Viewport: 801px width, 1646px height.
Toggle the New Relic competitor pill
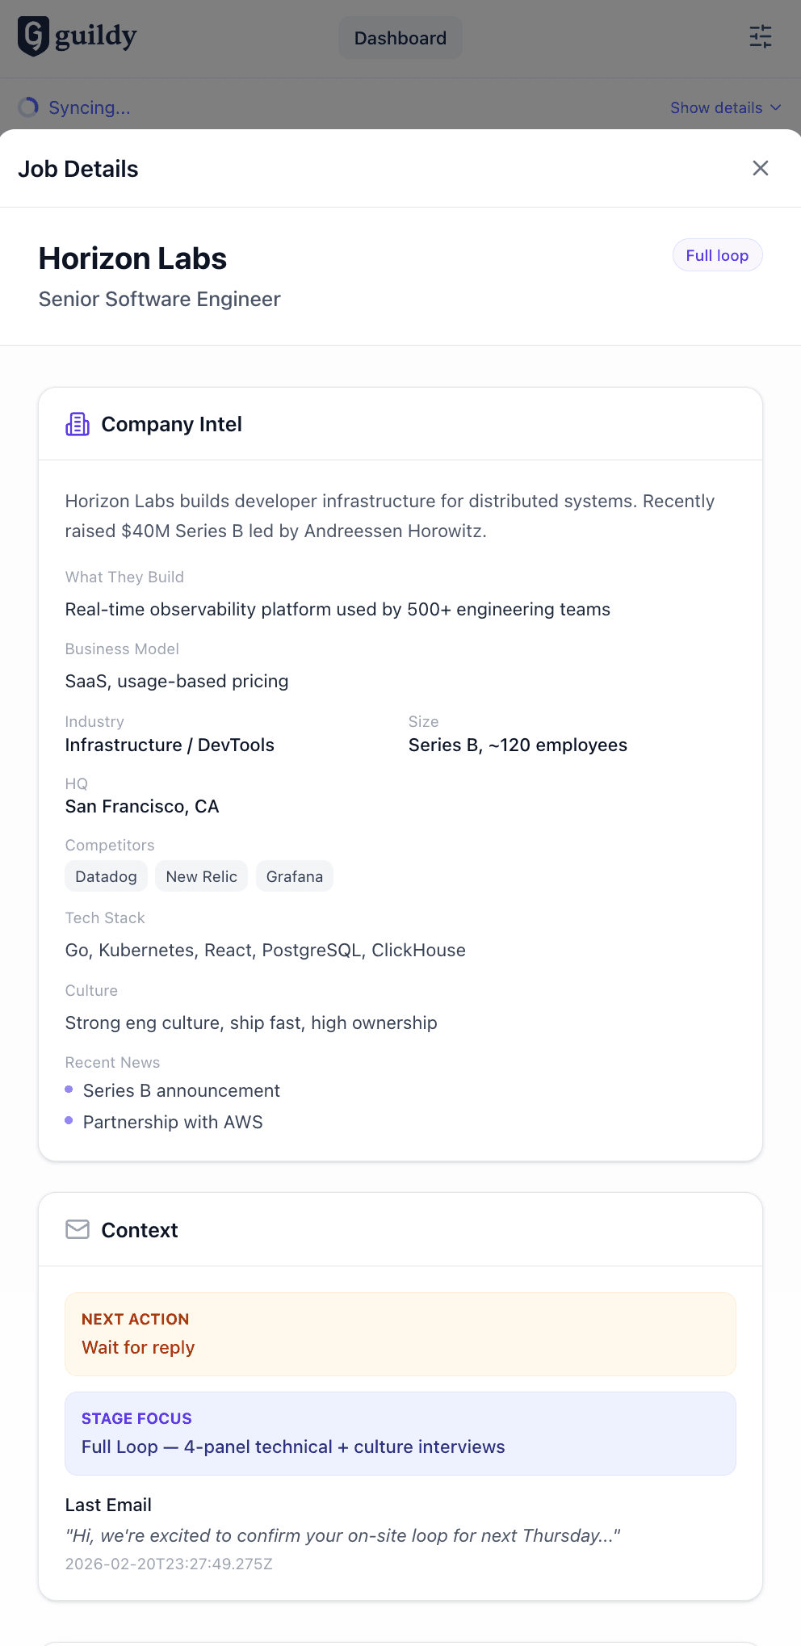point(201,875)
